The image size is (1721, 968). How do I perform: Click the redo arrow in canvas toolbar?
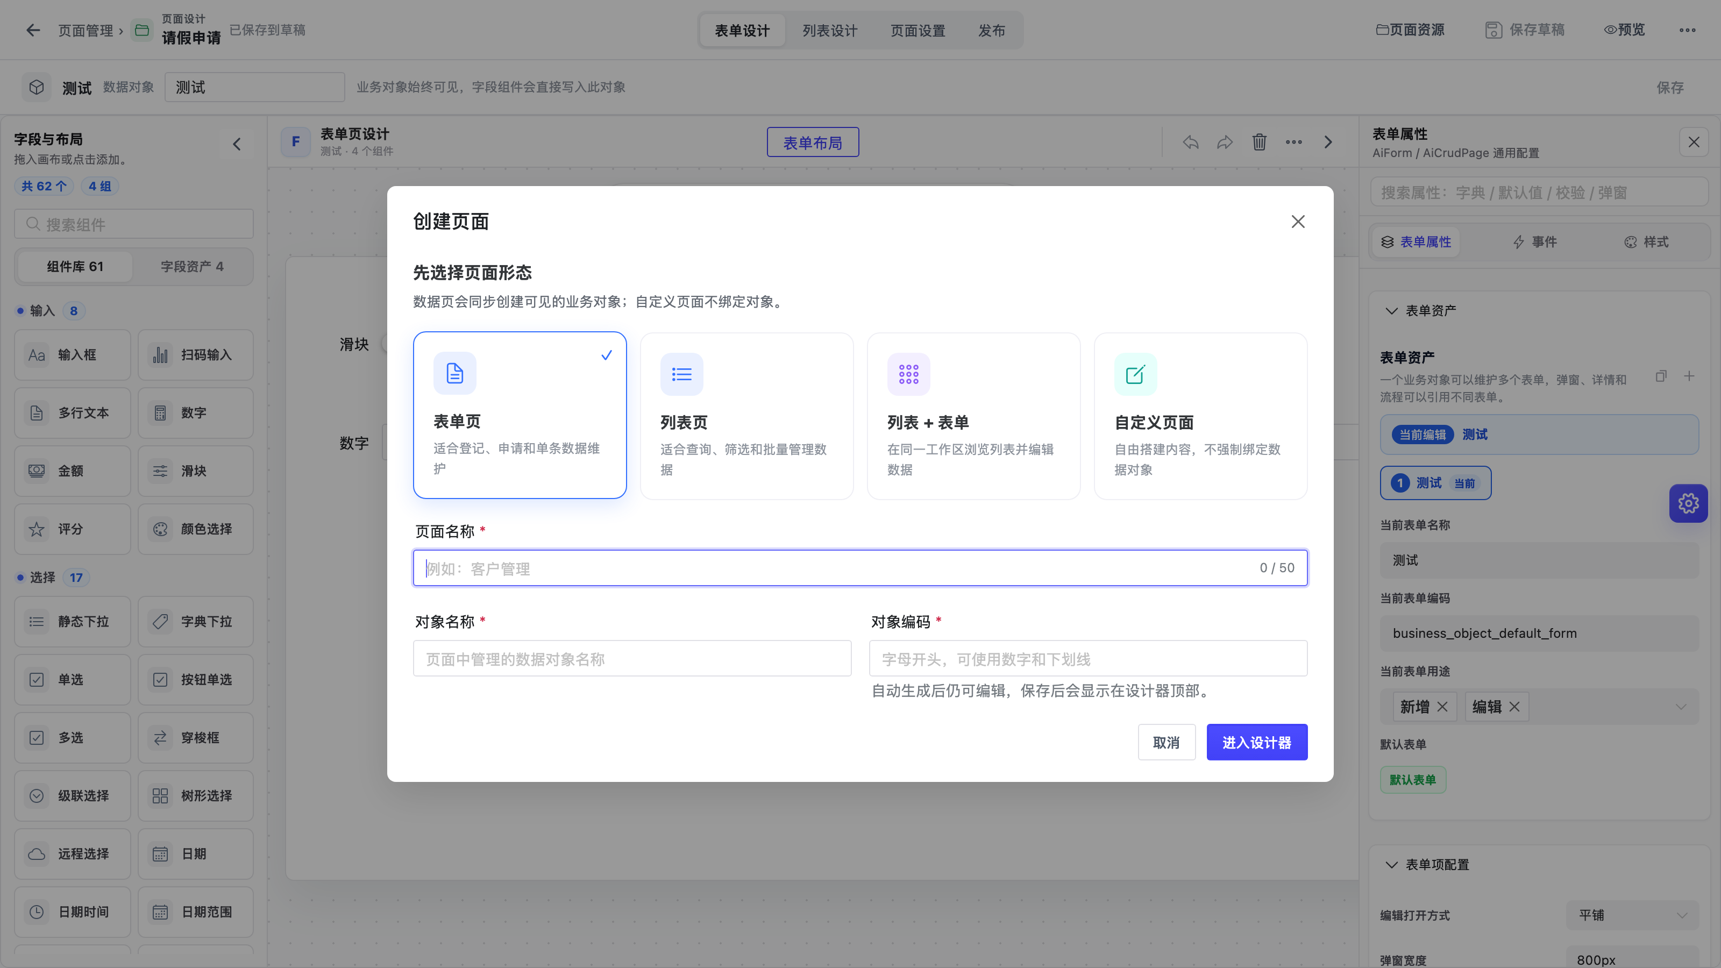(x=1225, y=143)
